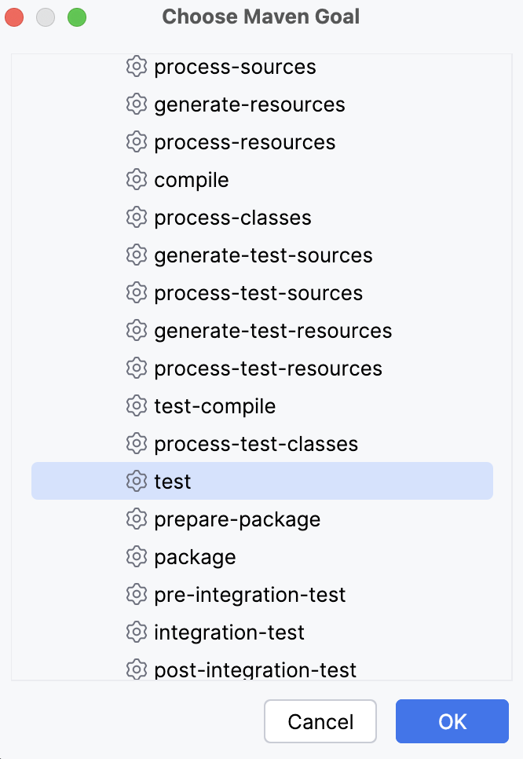Click the gear icon beside process-sources
523x759 pixels.
pyautogui.click(x=137, y=67)
